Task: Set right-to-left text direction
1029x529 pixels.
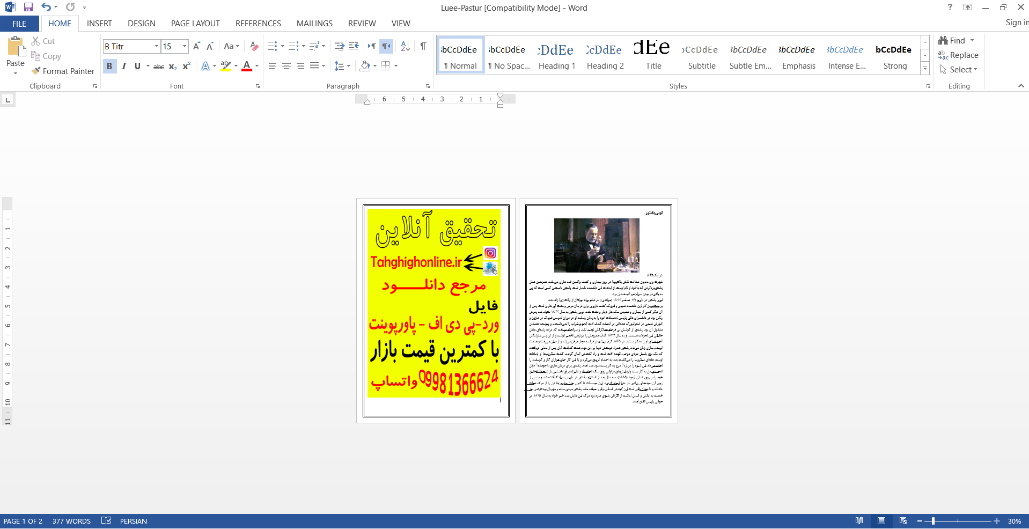Action: 386,47
